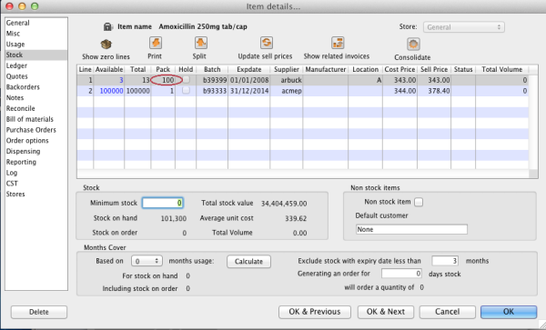Image resolution: width=546 pixels, height=330 pixels.
Task: Enable the Non stock item checkbox
Action: click(419, 202)
